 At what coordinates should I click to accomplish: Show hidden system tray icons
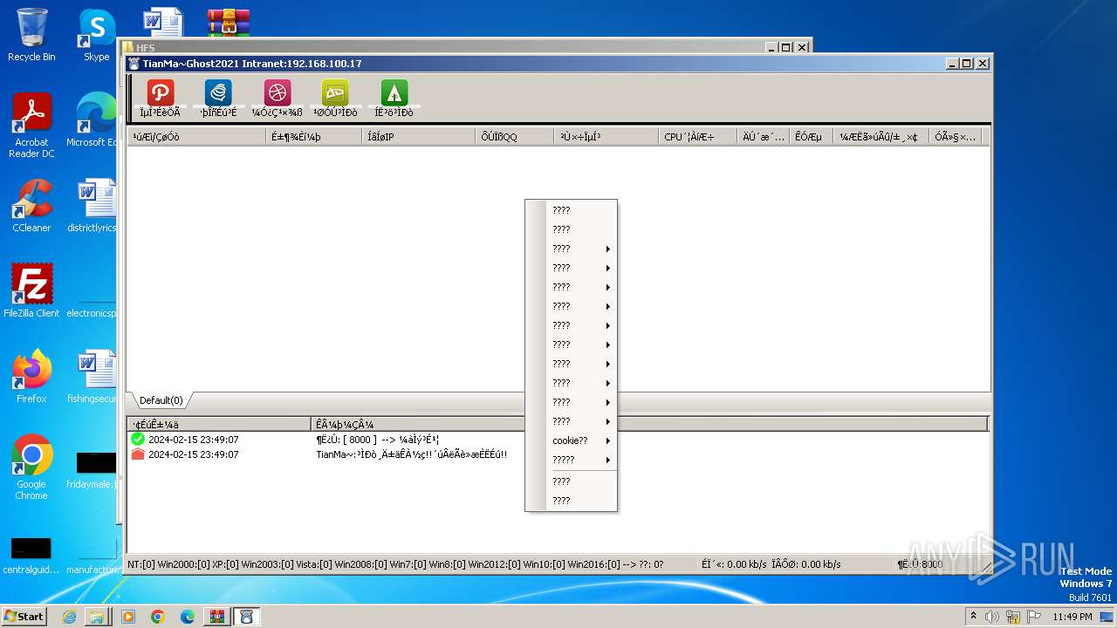pos(973,616)
